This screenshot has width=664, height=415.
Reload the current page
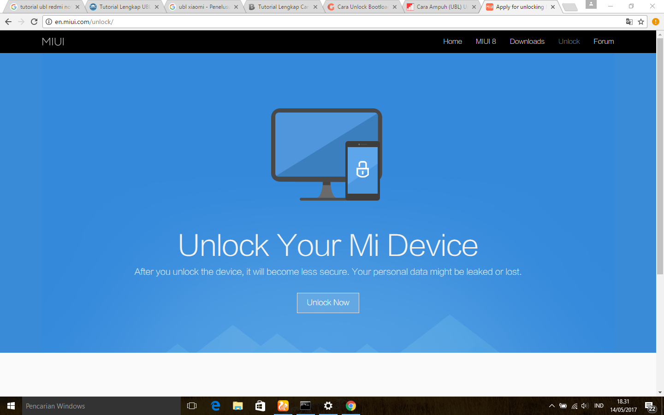coord(34,22)
